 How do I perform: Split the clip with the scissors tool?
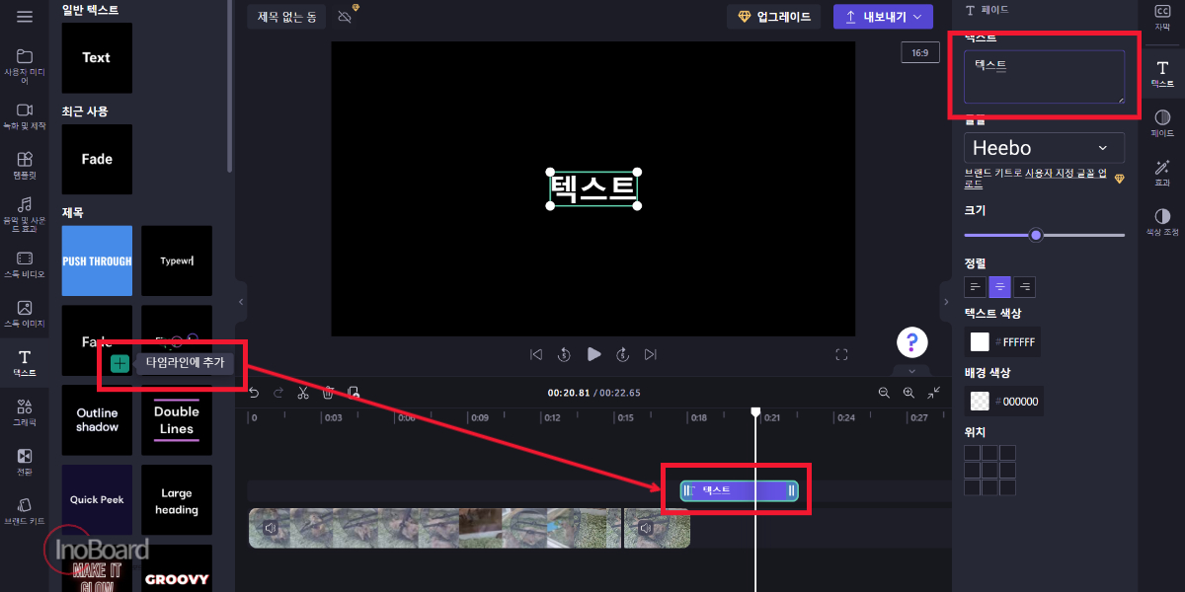pos(303,393)
